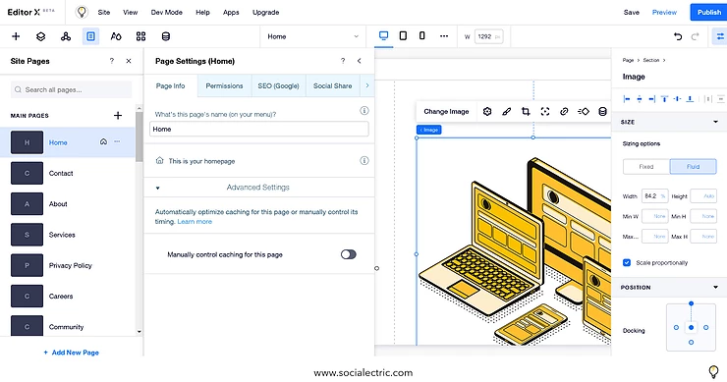Open the App Market grid icon
The height and width of the screenshot is (382, 727).
(x=140, y=36)
